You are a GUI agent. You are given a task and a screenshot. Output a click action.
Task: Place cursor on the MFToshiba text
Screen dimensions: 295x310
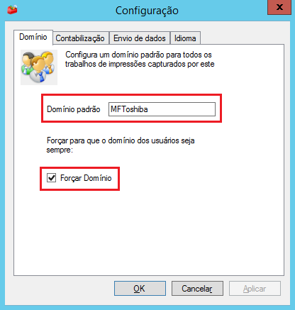(129, 109)
